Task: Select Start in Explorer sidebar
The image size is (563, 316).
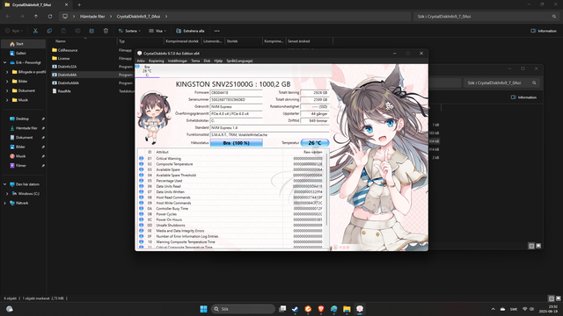Action: (x=24, y=44)
